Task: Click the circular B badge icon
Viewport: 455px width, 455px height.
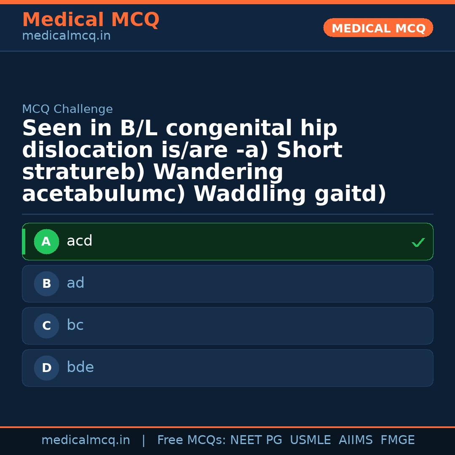Action: (46, 284)
